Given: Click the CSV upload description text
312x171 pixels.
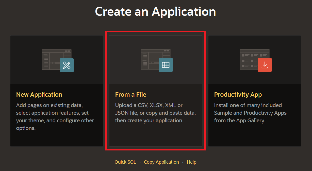Looking at the screenshot, I should point(156,113).
